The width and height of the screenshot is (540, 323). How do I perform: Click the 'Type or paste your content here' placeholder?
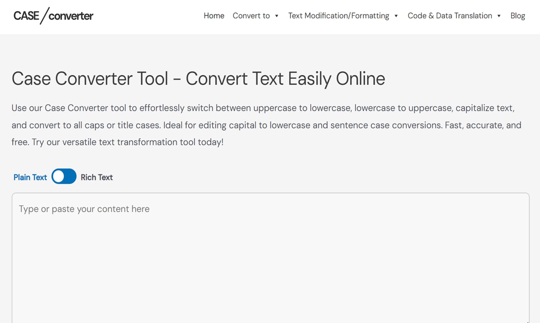pos(84,209)
